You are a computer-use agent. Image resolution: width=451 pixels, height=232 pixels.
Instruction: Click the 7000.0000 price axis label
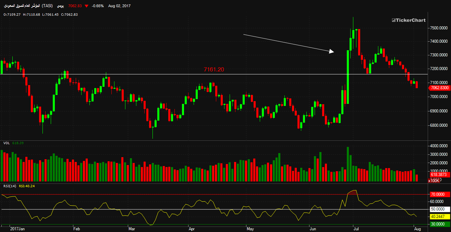click(x=439, y=97)
